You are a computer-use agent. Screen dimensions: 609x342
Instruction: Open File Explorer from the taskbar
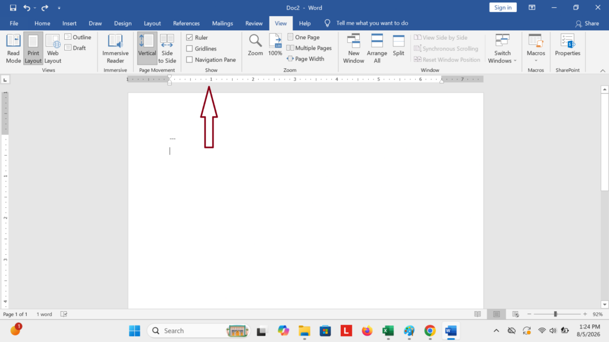[x=304, y=331]
